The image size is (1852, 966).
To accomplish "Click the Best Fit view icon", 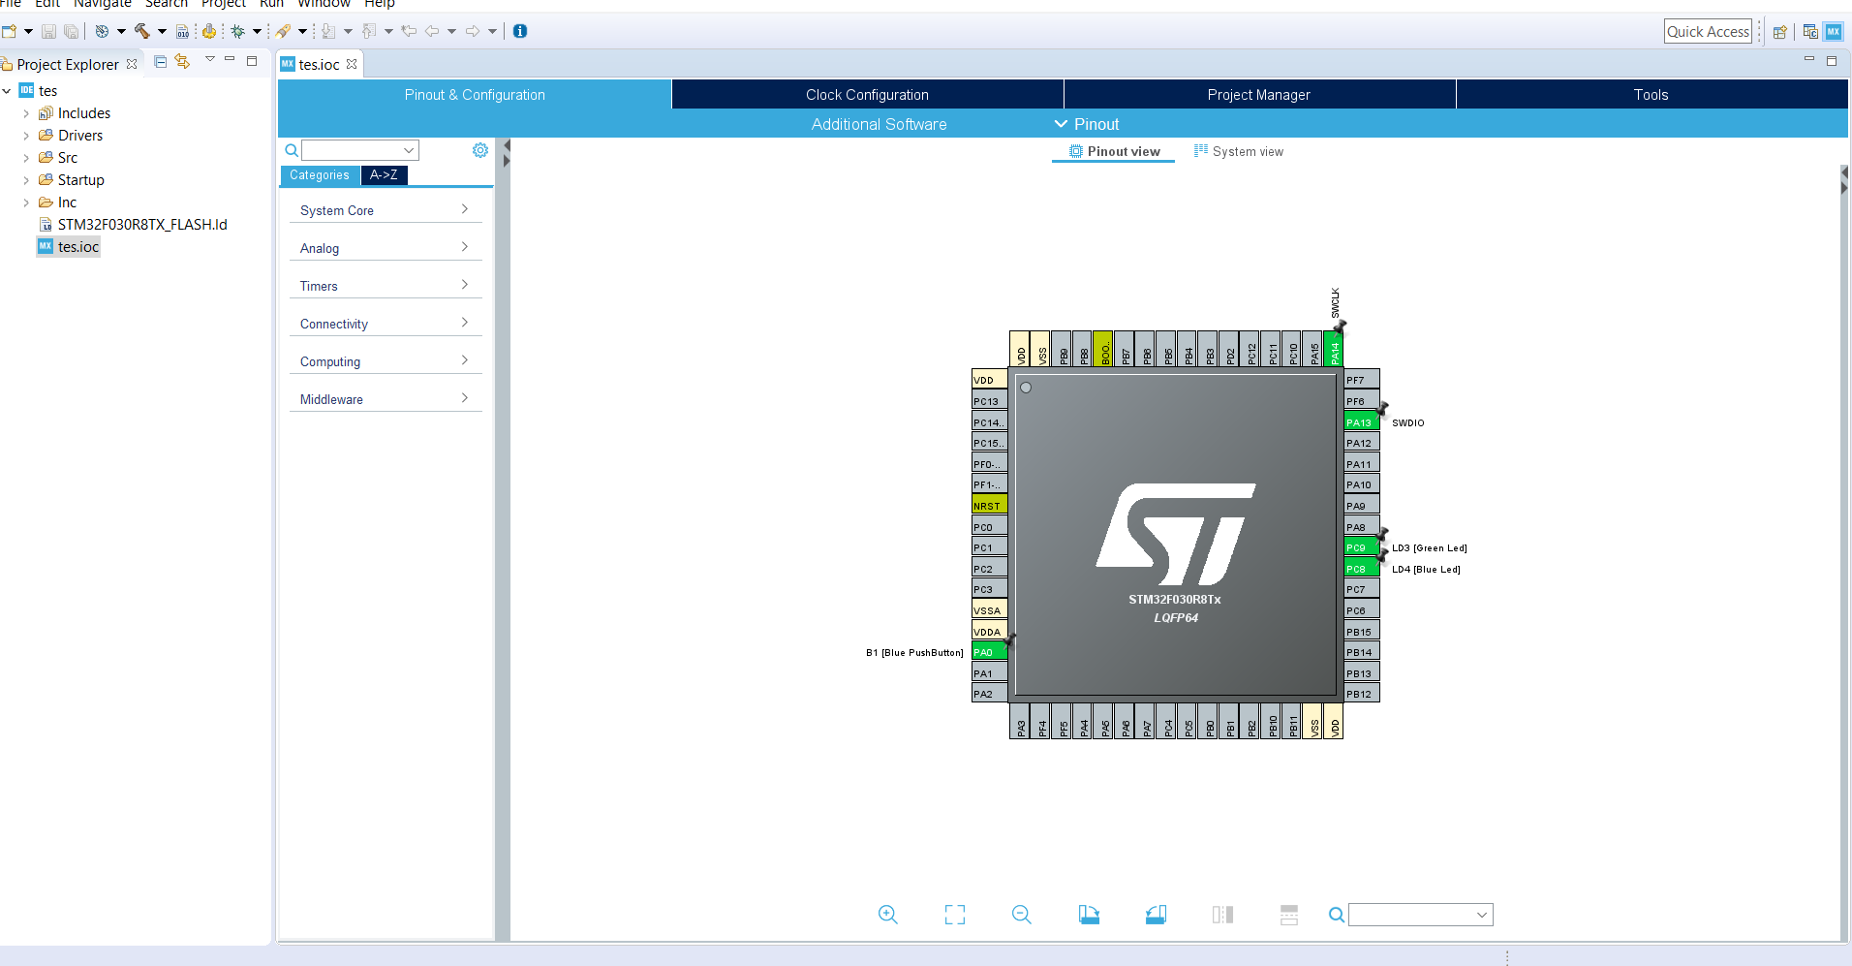I will click(955, 914).
